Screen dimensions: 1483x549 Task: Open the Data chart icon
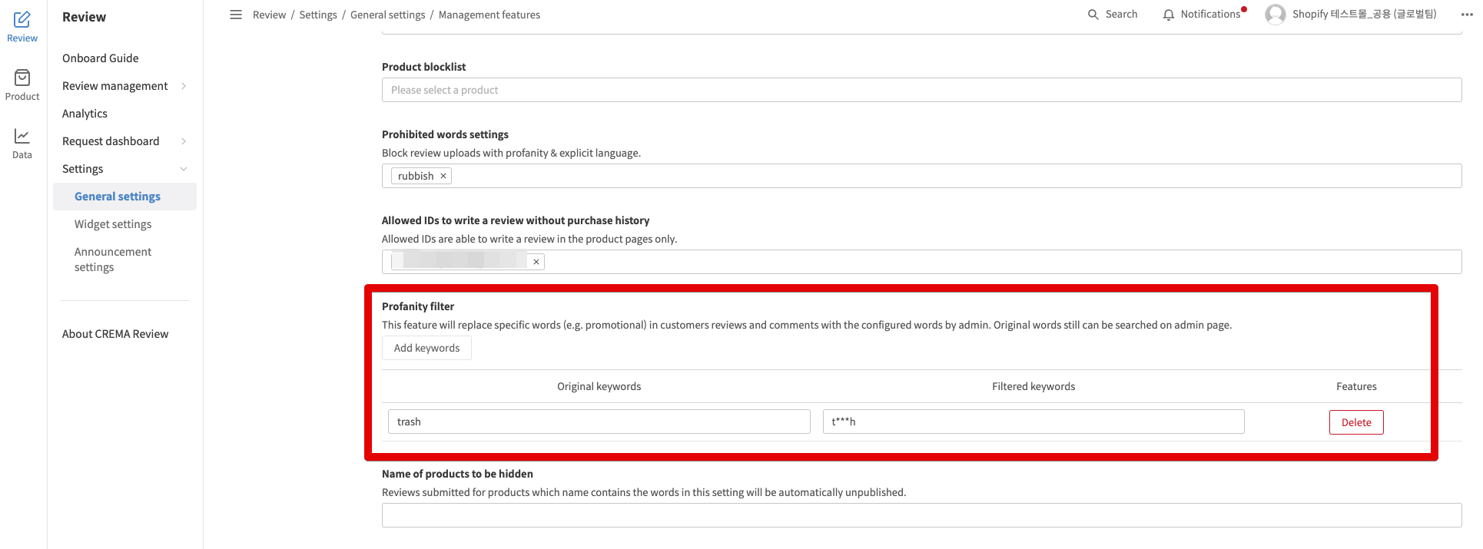click(x=22, y=136)
